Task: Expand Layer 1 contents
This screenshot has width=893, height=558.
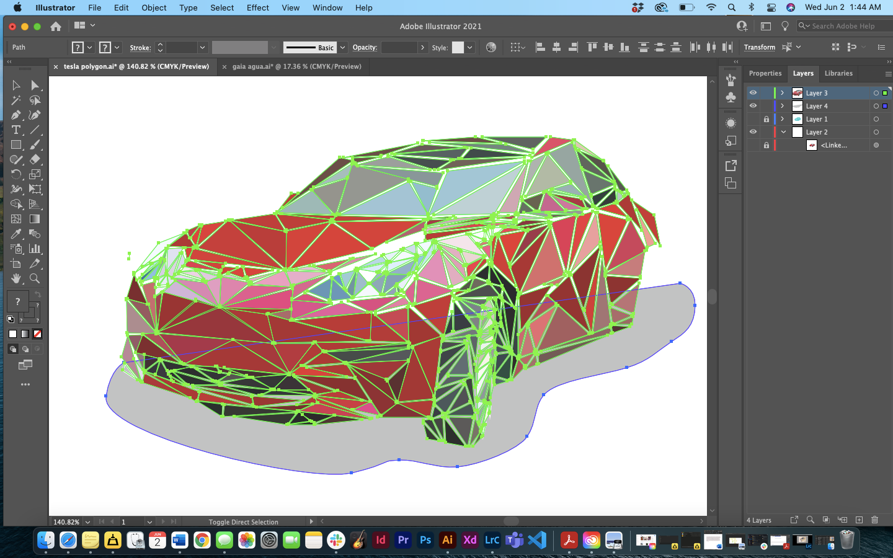Action: click(783, 119)
